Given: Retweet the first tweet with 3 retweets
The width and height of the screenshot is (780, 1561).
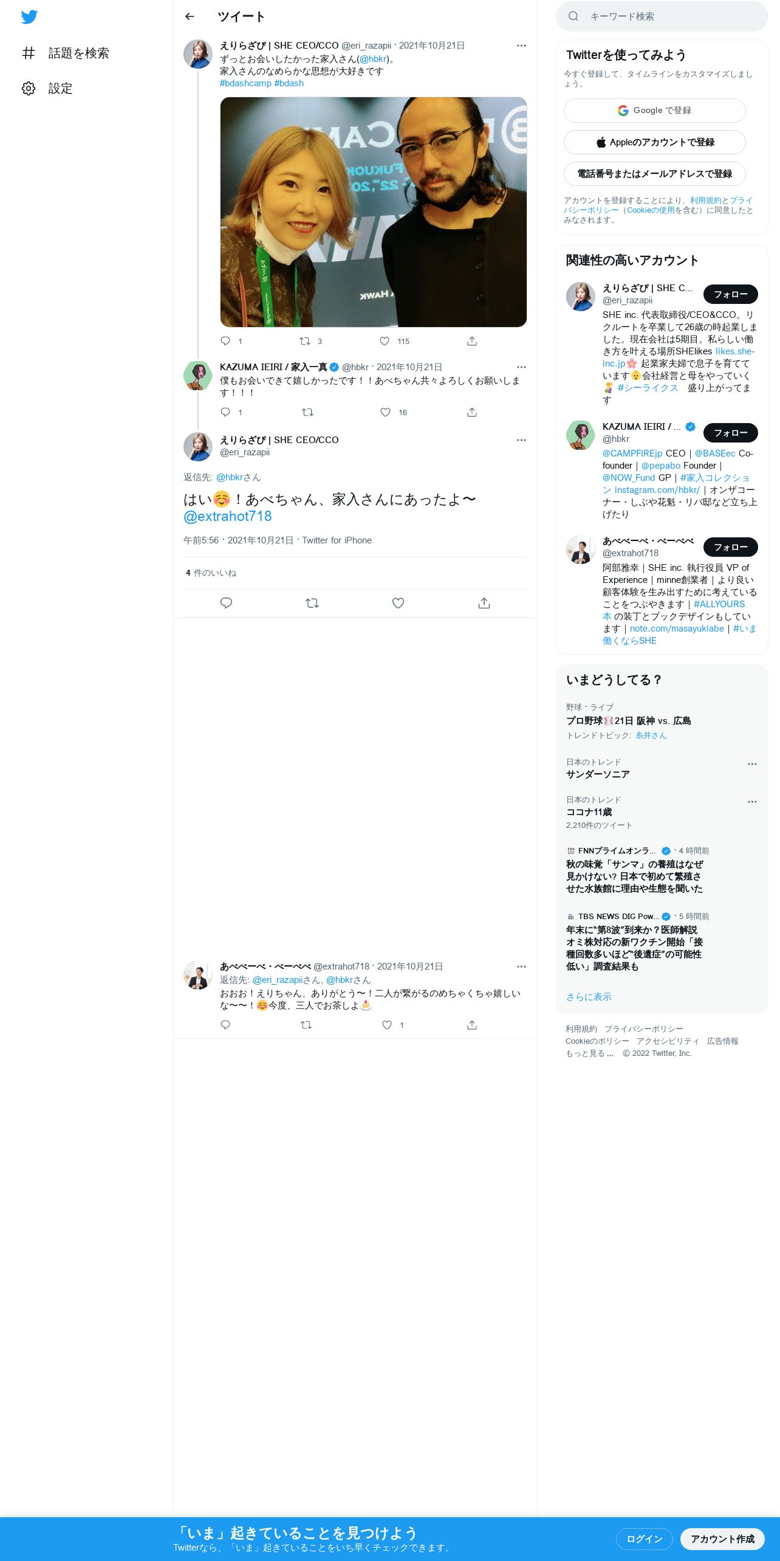Looking at the screenshot, I should 305,341.
